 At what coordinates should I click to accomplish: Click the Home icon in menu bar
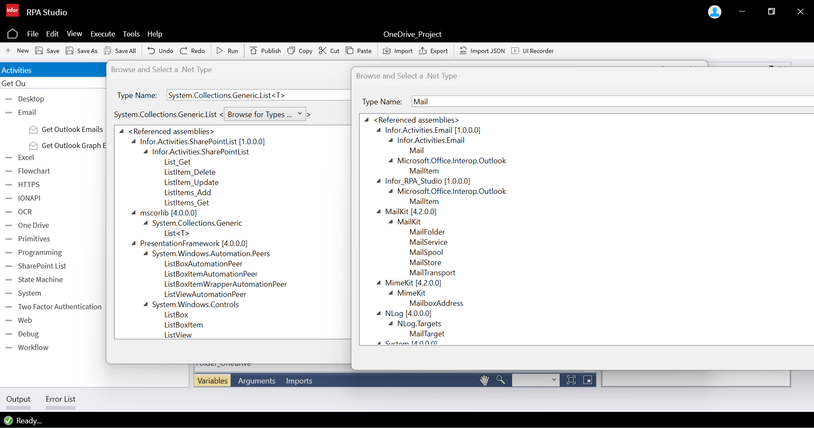(x=12, y=34)
